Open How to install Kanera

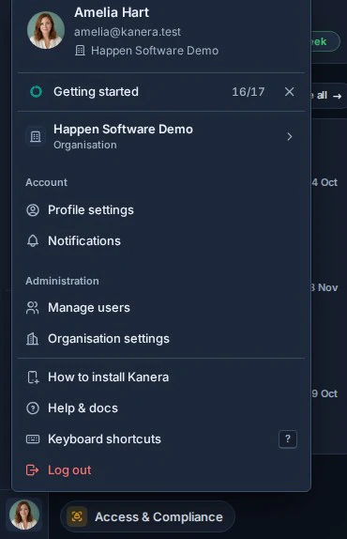(161, 377)
